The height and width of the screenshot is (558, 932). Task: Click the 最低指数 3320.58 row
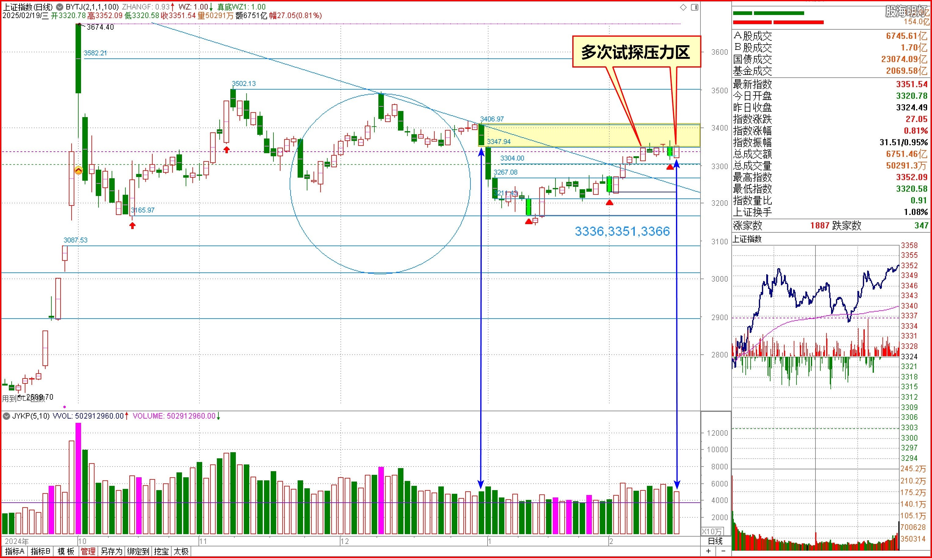(x=830, y=189)
